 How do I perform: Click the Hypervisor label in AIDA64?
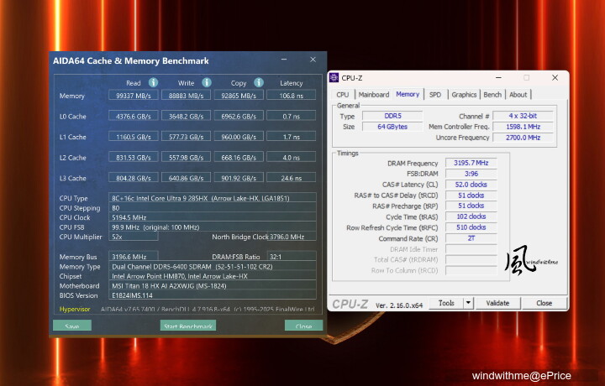coord(75,309)
